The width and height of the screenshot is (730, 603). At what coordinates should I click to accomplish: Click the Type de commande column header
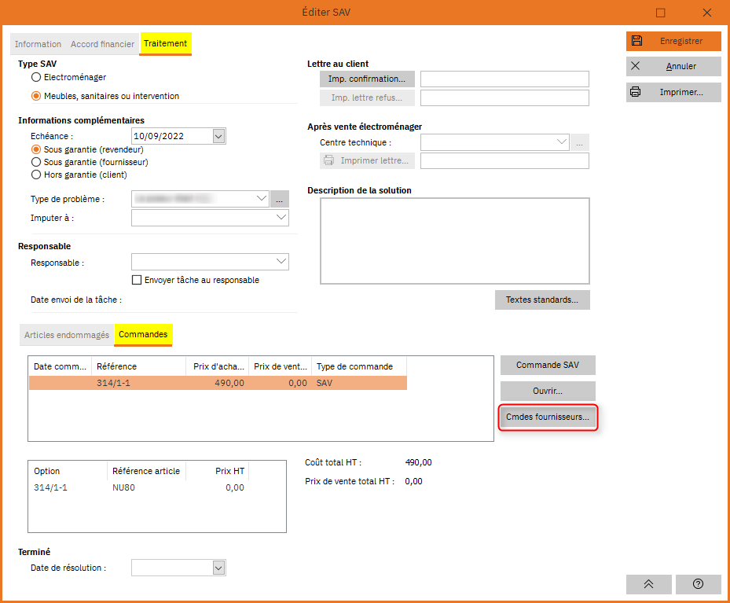(x=359, y=366)
